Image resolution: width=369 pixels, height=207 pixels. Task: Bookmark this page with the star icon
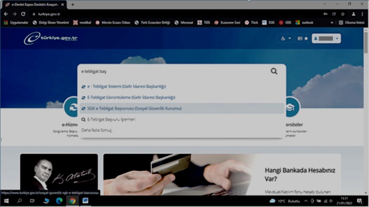[342, 14]
